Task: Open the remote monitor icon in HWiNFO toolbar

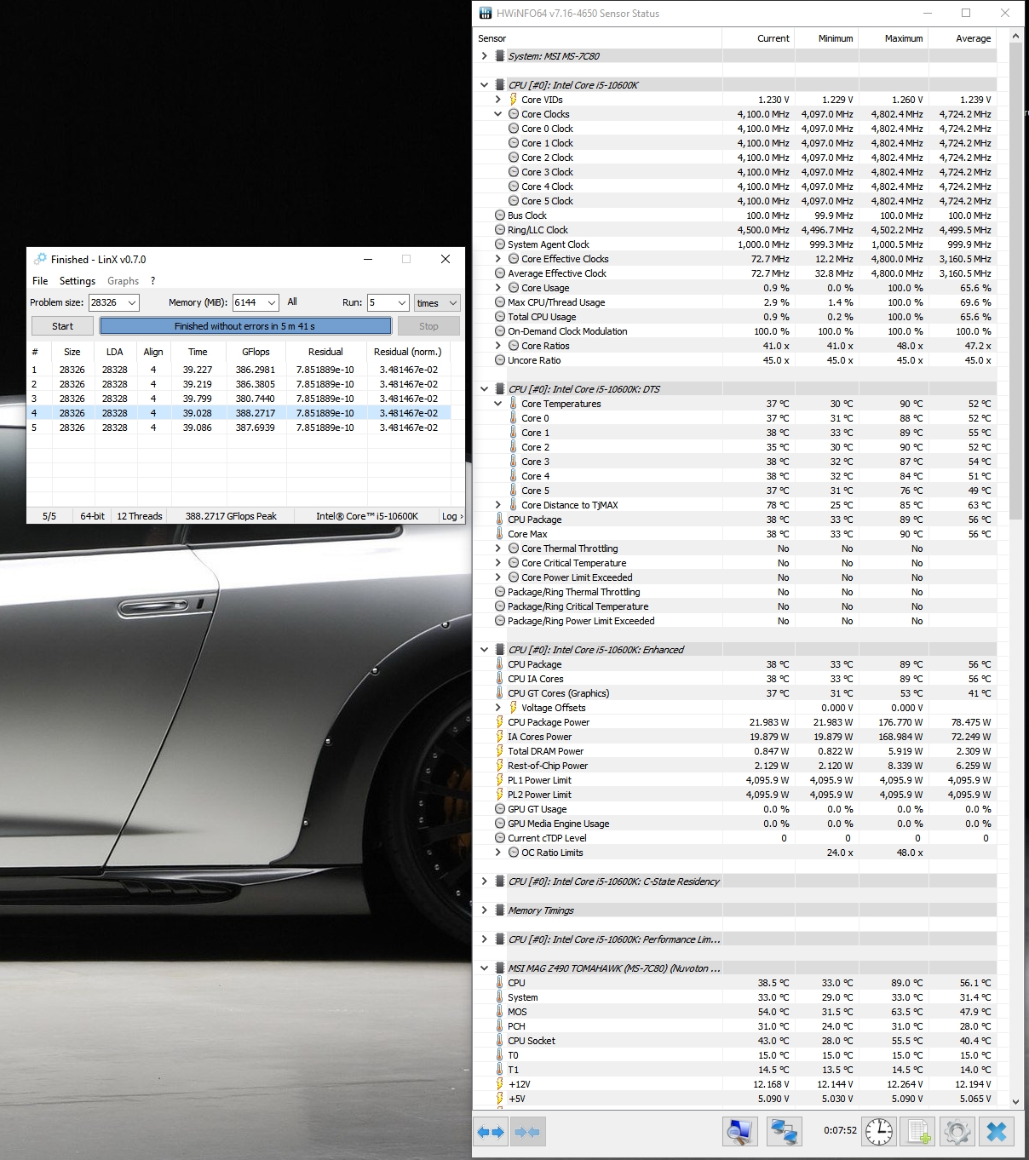Action: (x=739, y=1132)
